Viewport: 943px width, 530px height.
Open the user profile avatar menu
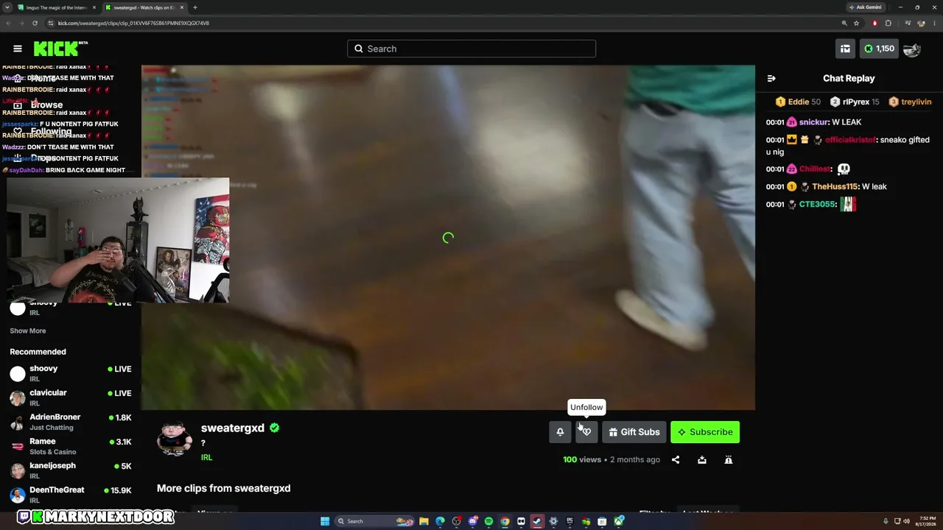(912, 49)
